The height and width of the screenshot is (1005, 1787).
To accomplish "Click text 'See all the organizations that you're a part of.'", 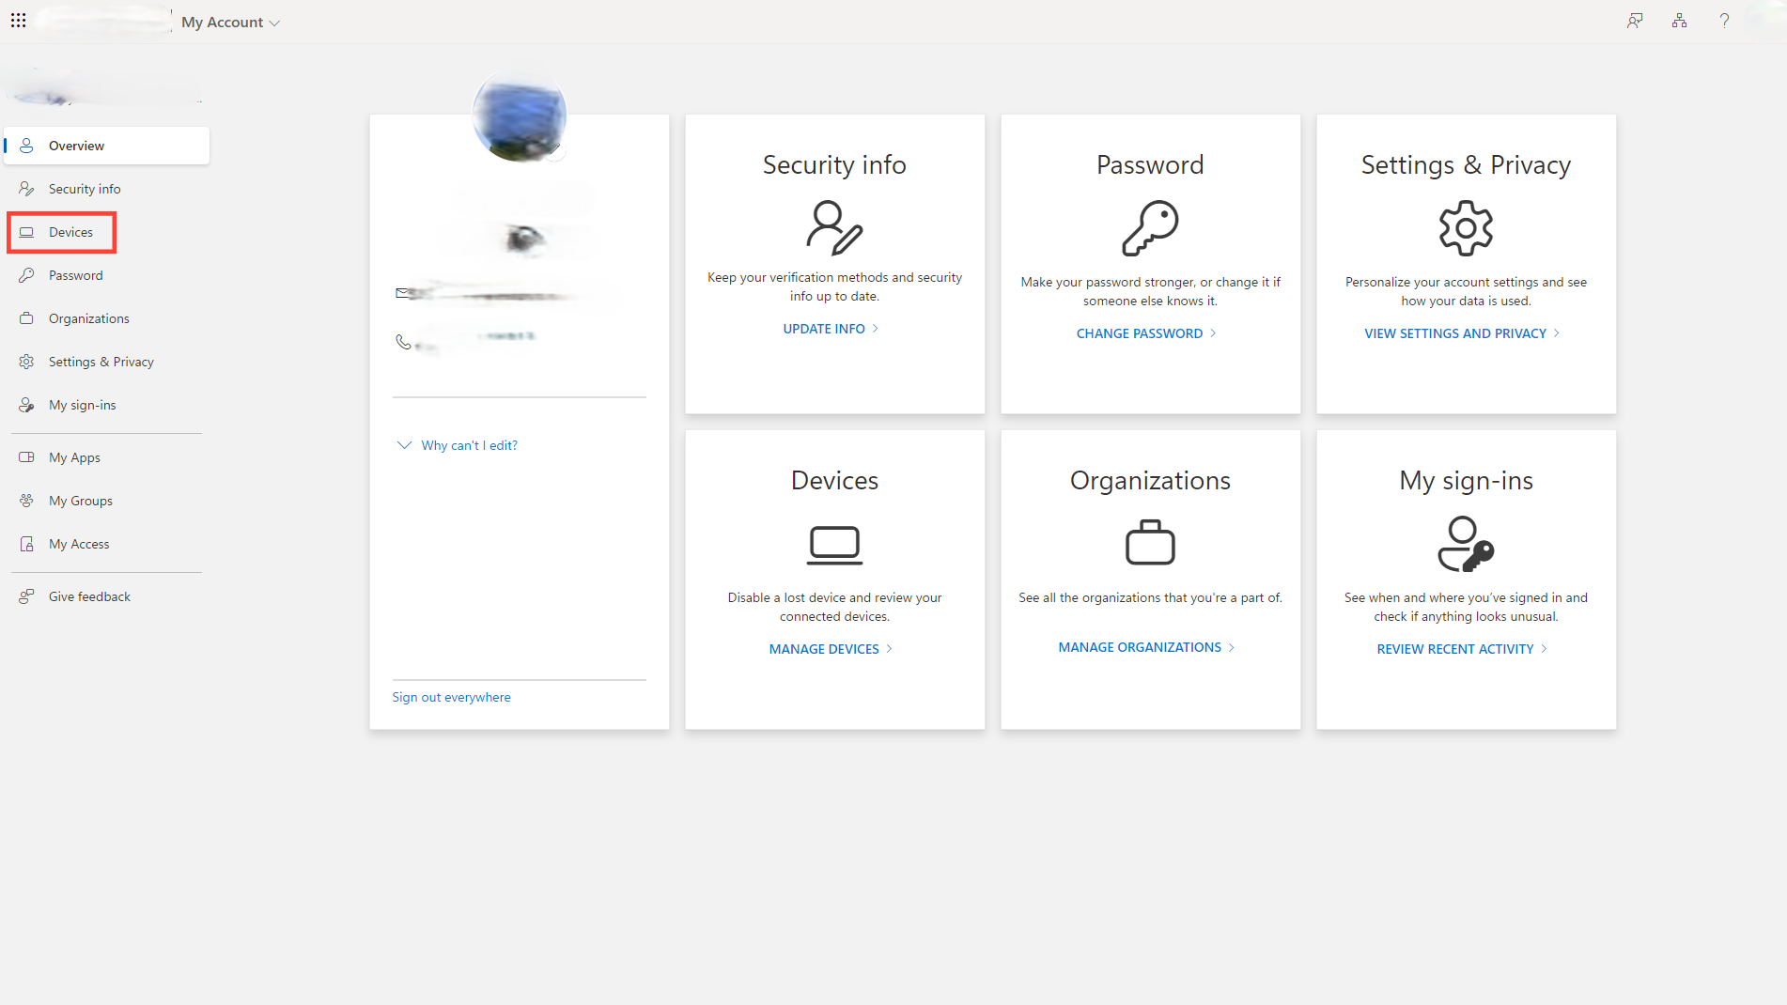I will tap(1150, 597).
